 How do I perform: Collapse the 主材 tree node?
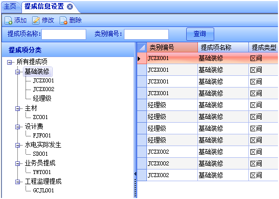coord(17,108)
